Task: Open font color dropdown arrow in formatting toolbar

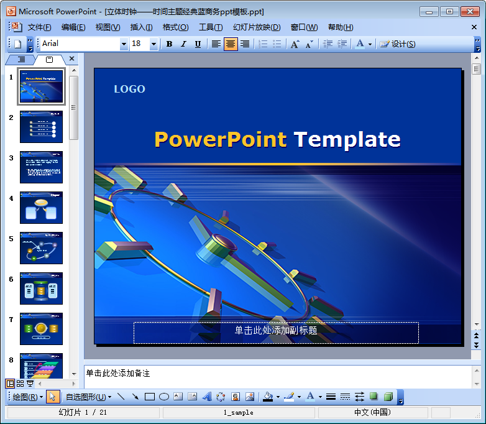Action: [x=370, y=44]
